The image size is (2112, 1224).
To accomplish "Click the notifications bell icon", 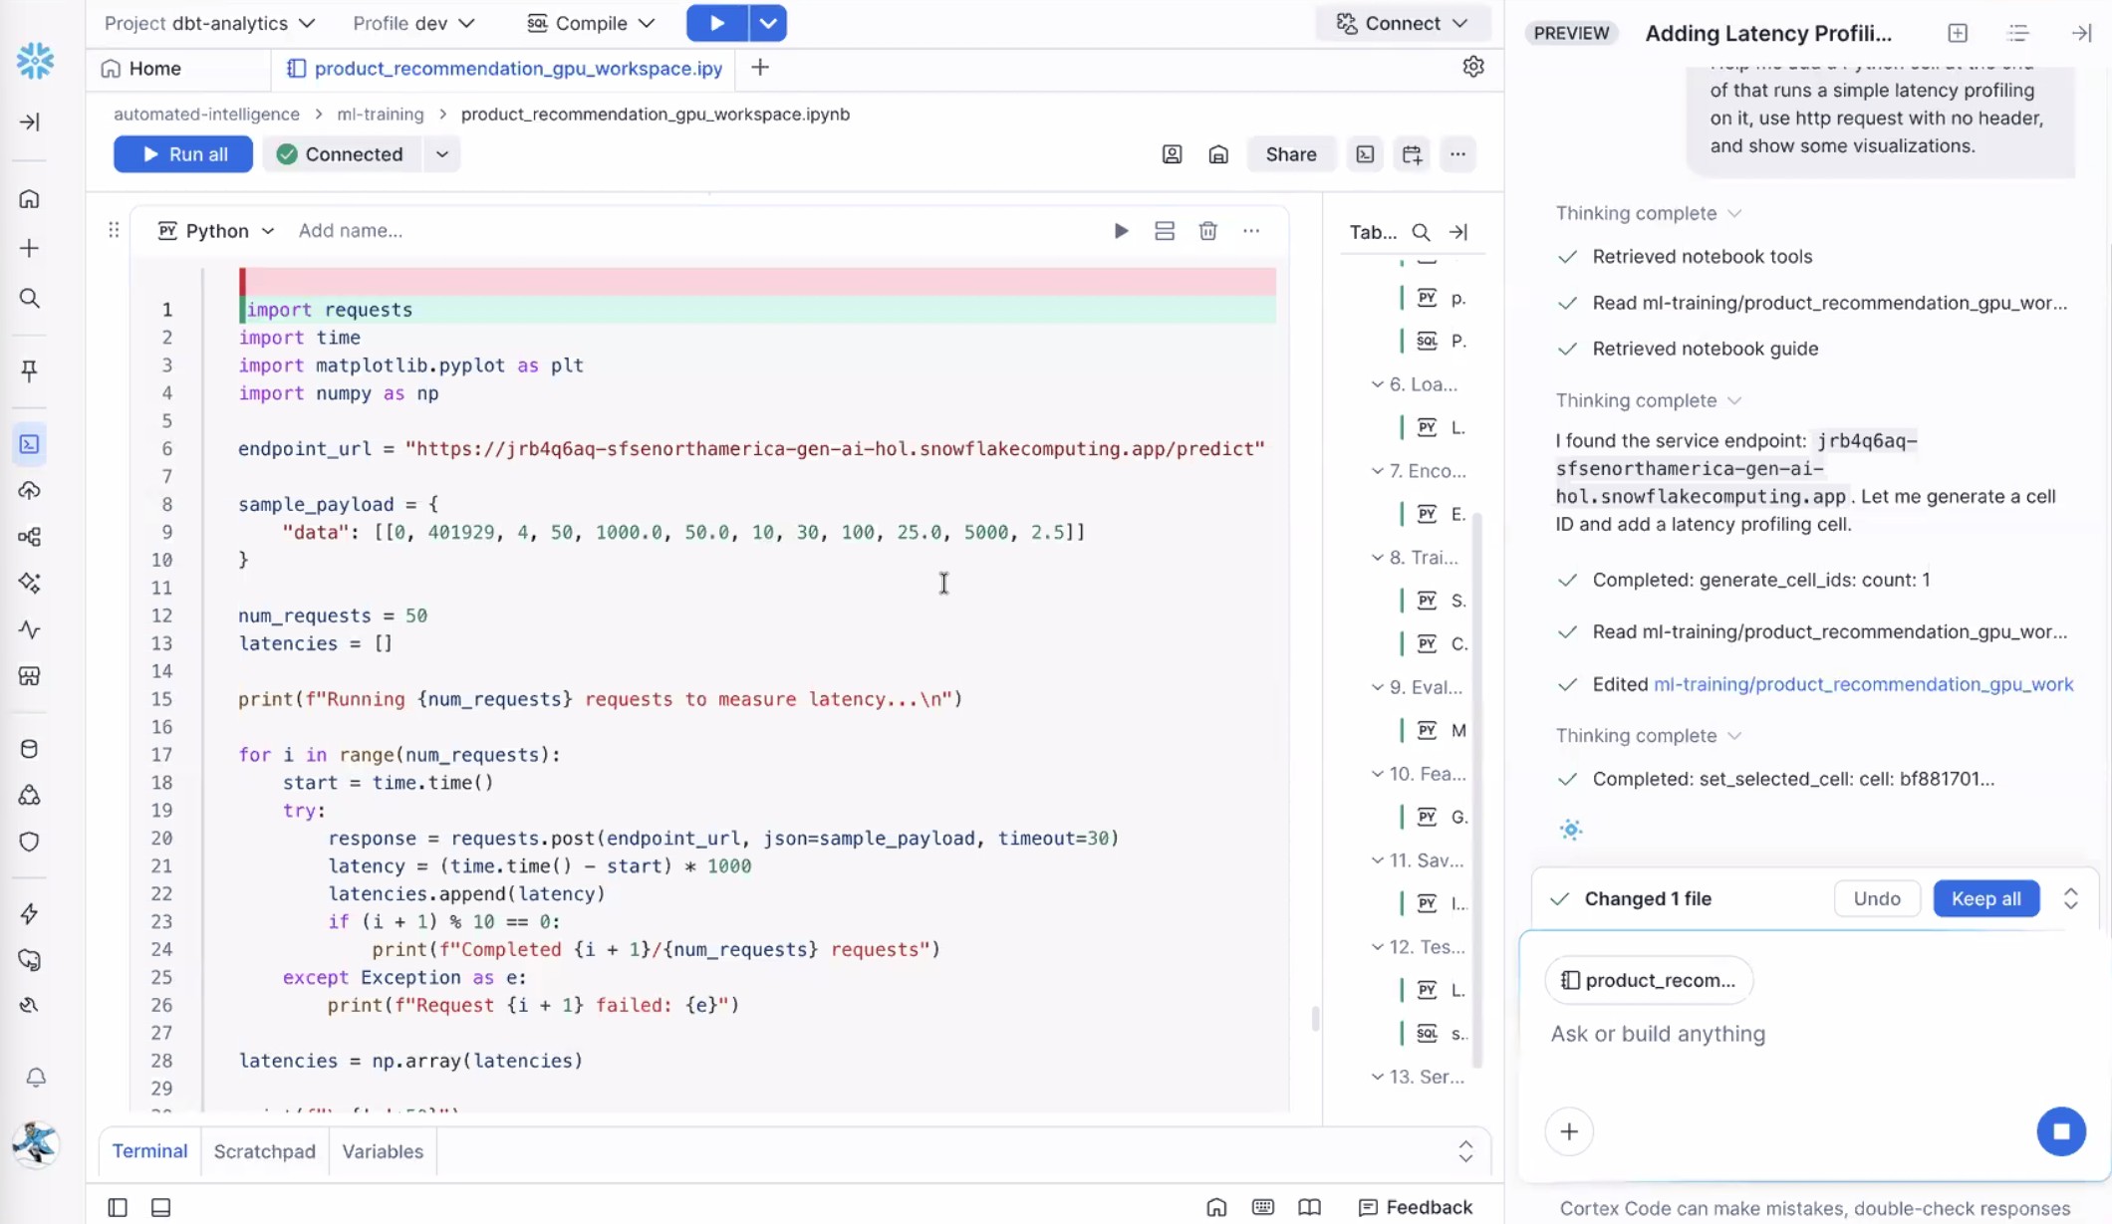I will pyautogui.click(x=36, y=1078).
